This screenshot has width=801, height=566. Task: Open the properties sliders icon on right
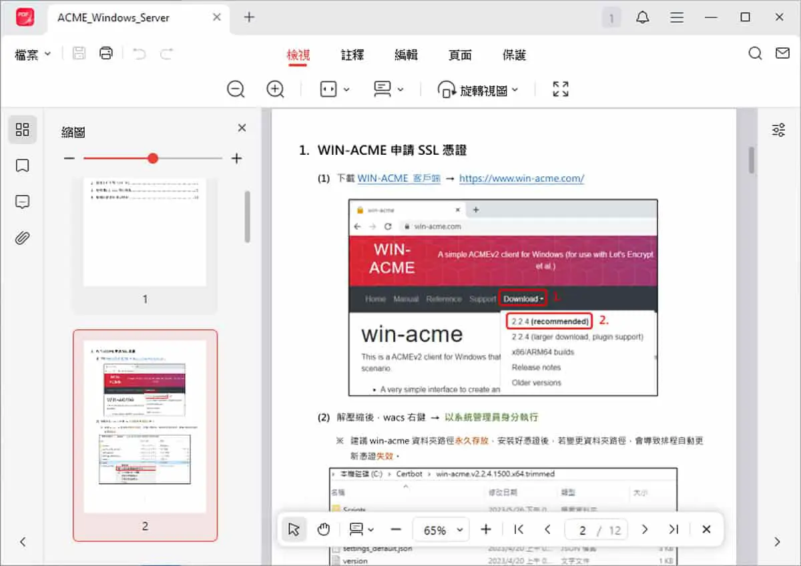[x=778, y=130]
